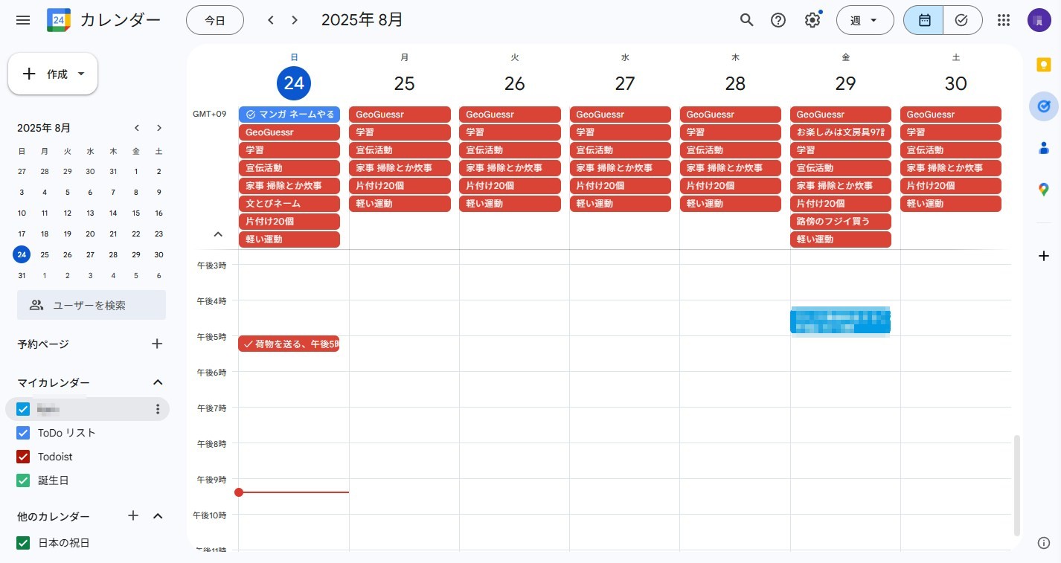Image resolution: width=1061 pixels, height=563 pixels.
Task: Open the search magnifier icon
Action: point(746,20)
